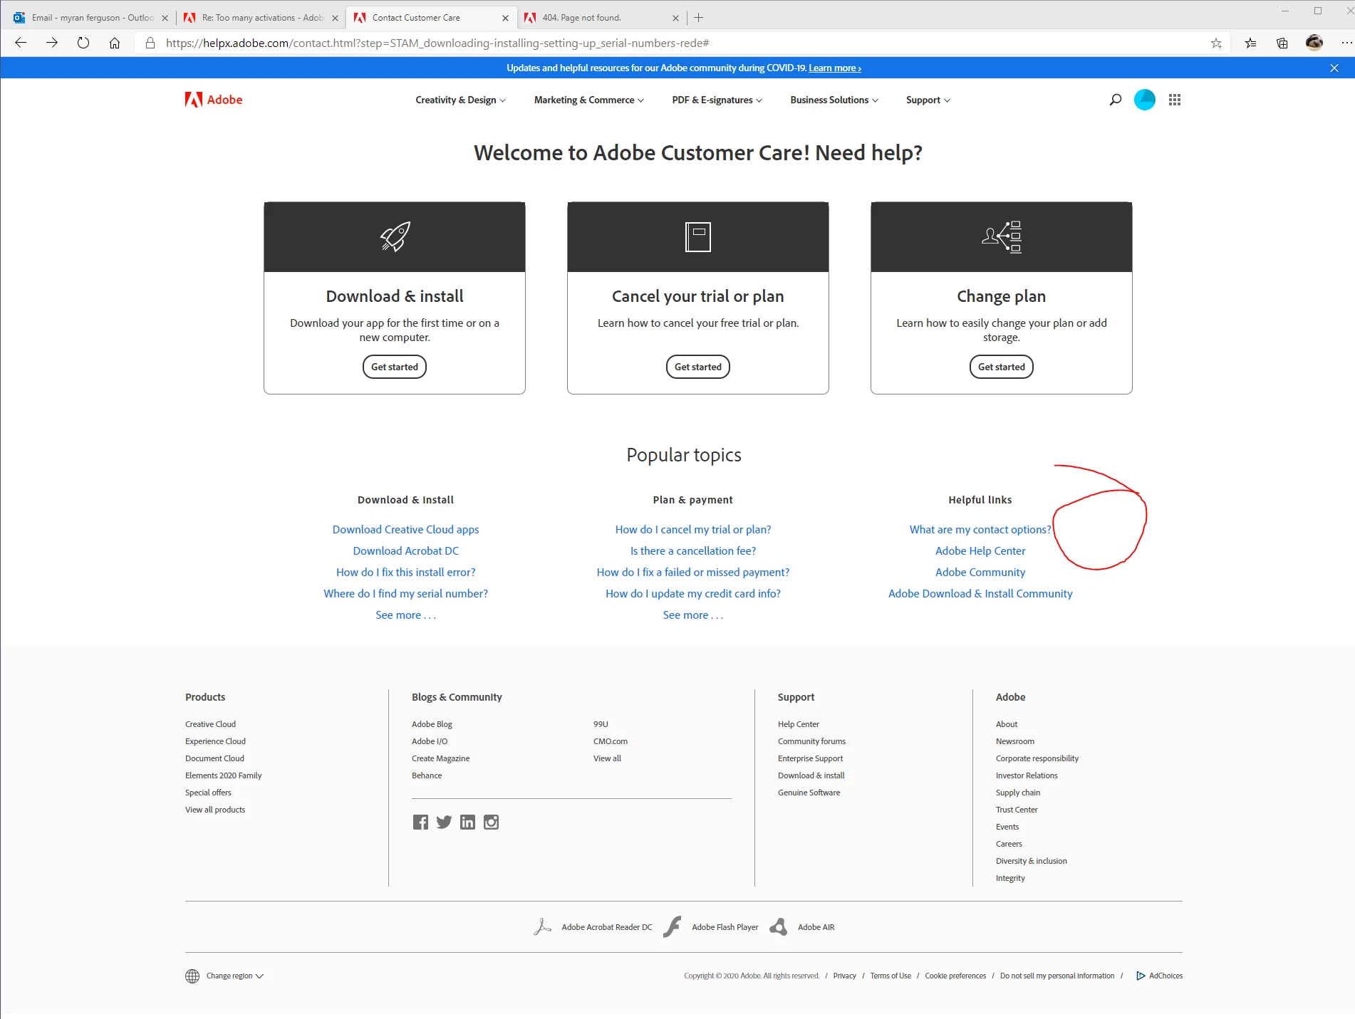1355x1019 pixels.
Task: Expand Business Solutions menu
Action: click(x=834, y=100)
